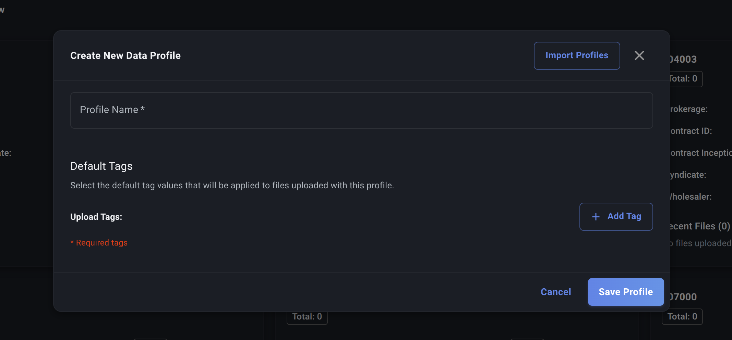The image size is (732, 340).
Task: Click the Recent Files (0) heading
Action: coord(700,226)
